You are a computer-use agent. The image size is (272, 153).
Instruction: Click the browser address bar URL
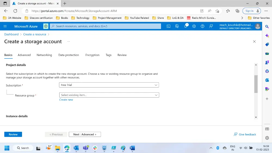[74, 11]
